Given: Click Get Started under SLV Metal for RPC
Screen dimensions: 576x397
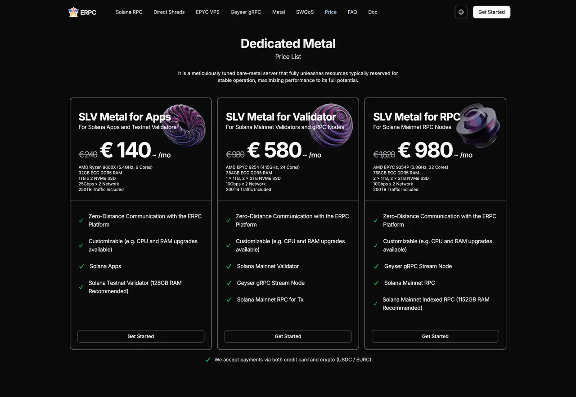Looking at the screenshot, I should coord(435,336).
